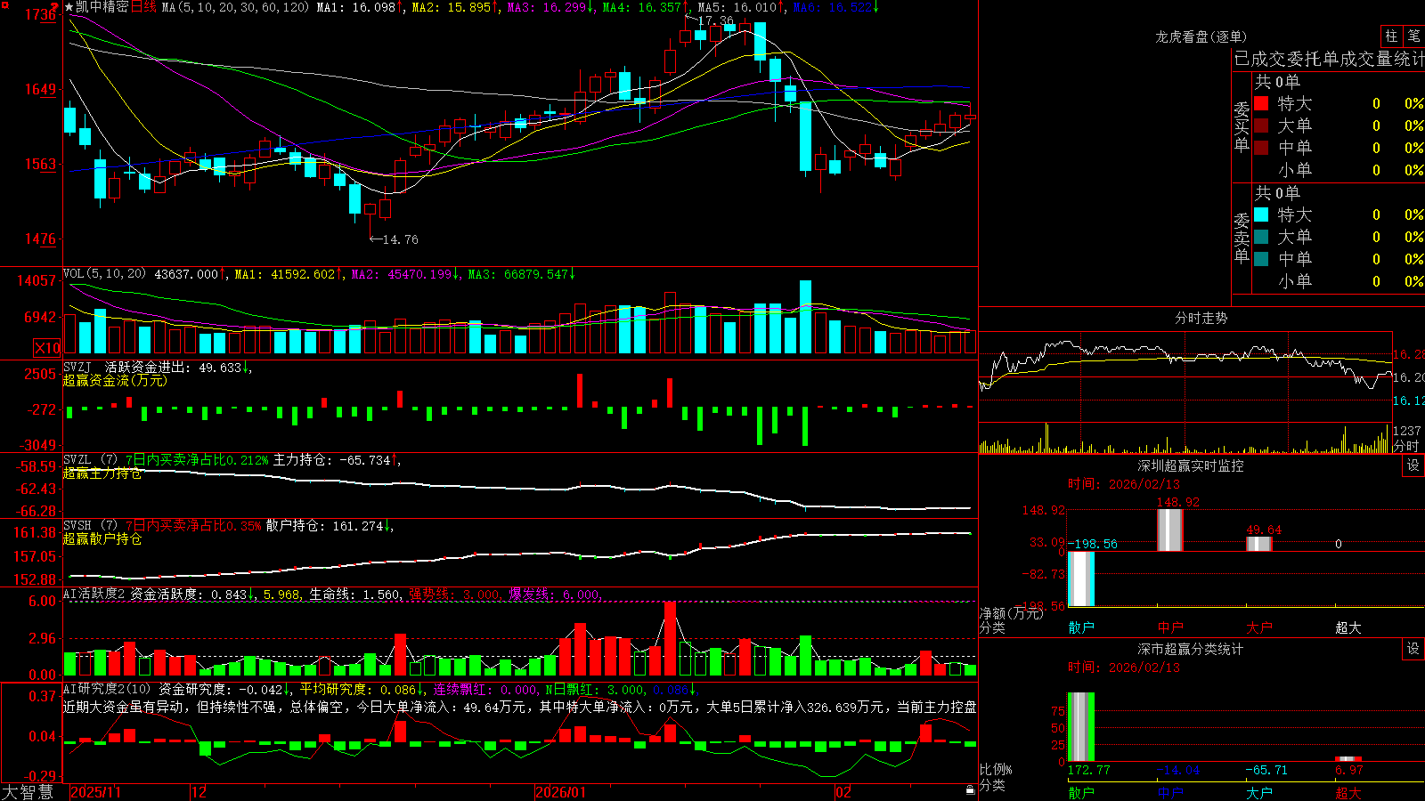1425x801 pixels.
Task: Click the 超赢散户持仓 label
Action: pos(102,539)
